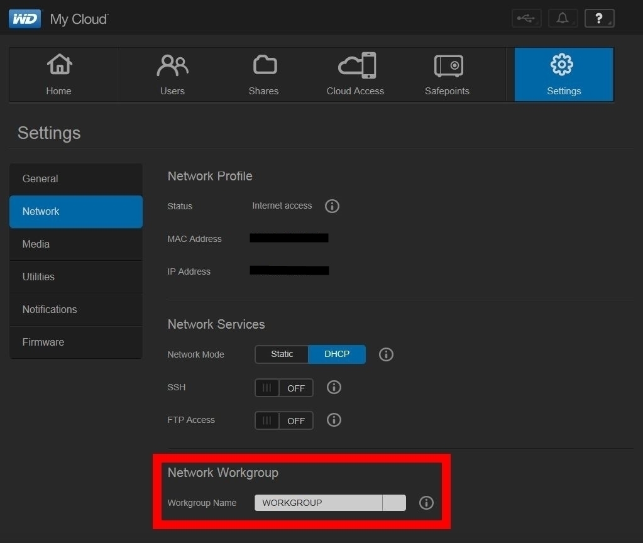The image size is (643, 543).
Task: Show info icon for Network Mode
Action: [386, 354]
